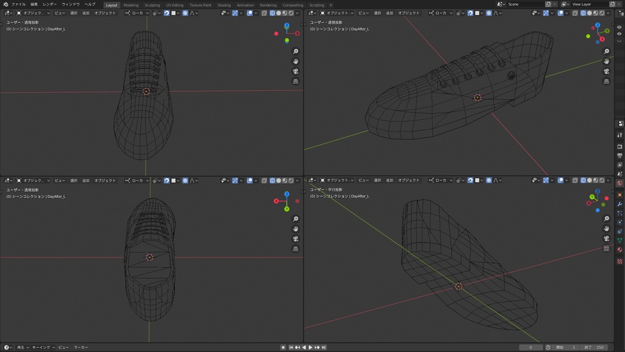
Task: Click the pan hand icon in top-right viewport
Action: pos(607,61)
